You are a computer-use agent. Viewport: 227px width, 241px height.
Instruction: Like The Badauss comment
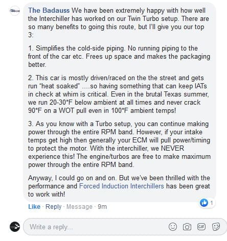tap(34, 207)
